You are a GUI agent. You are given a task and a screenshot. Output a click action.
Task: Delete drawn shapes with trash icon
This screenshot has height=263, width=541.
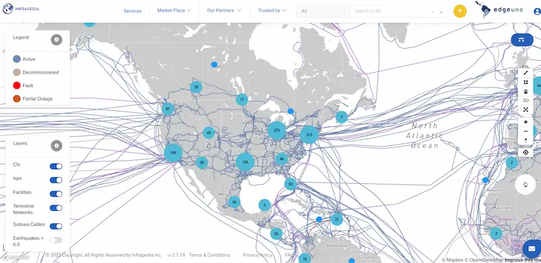coord(525,91)
